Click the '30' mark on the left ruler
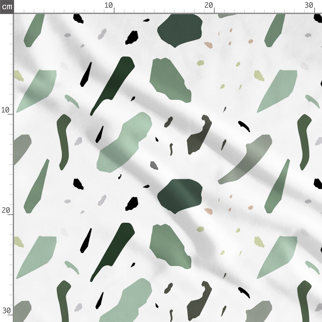 pyautogui.click(x=6, y=311)
